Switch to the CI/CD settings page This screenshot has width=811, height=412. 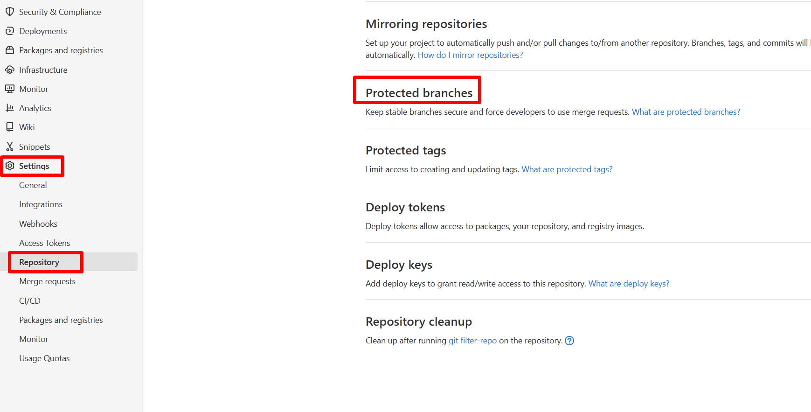29,300
